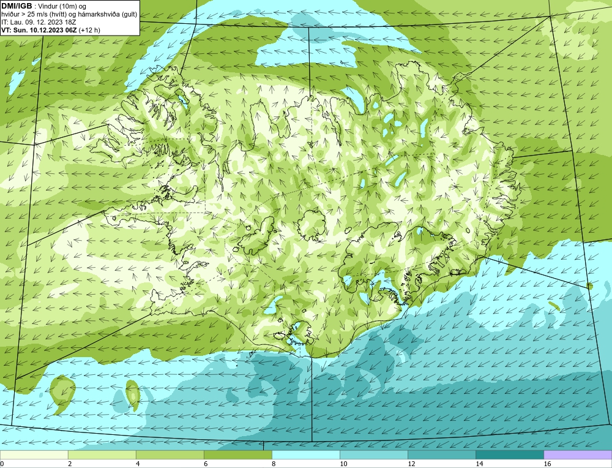This screenshot has width=612, height=468.
Task: Click the dark teal 14–16 m/s legend swatch
Action: (510, 455)
